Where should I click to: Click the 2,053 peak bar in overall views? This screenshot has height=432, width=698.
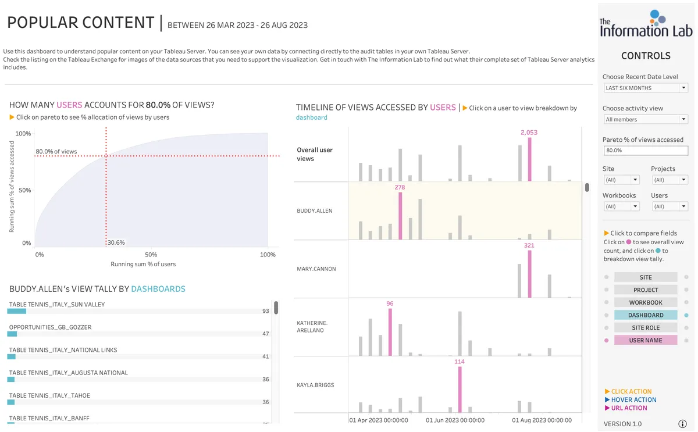pos(529,159)
